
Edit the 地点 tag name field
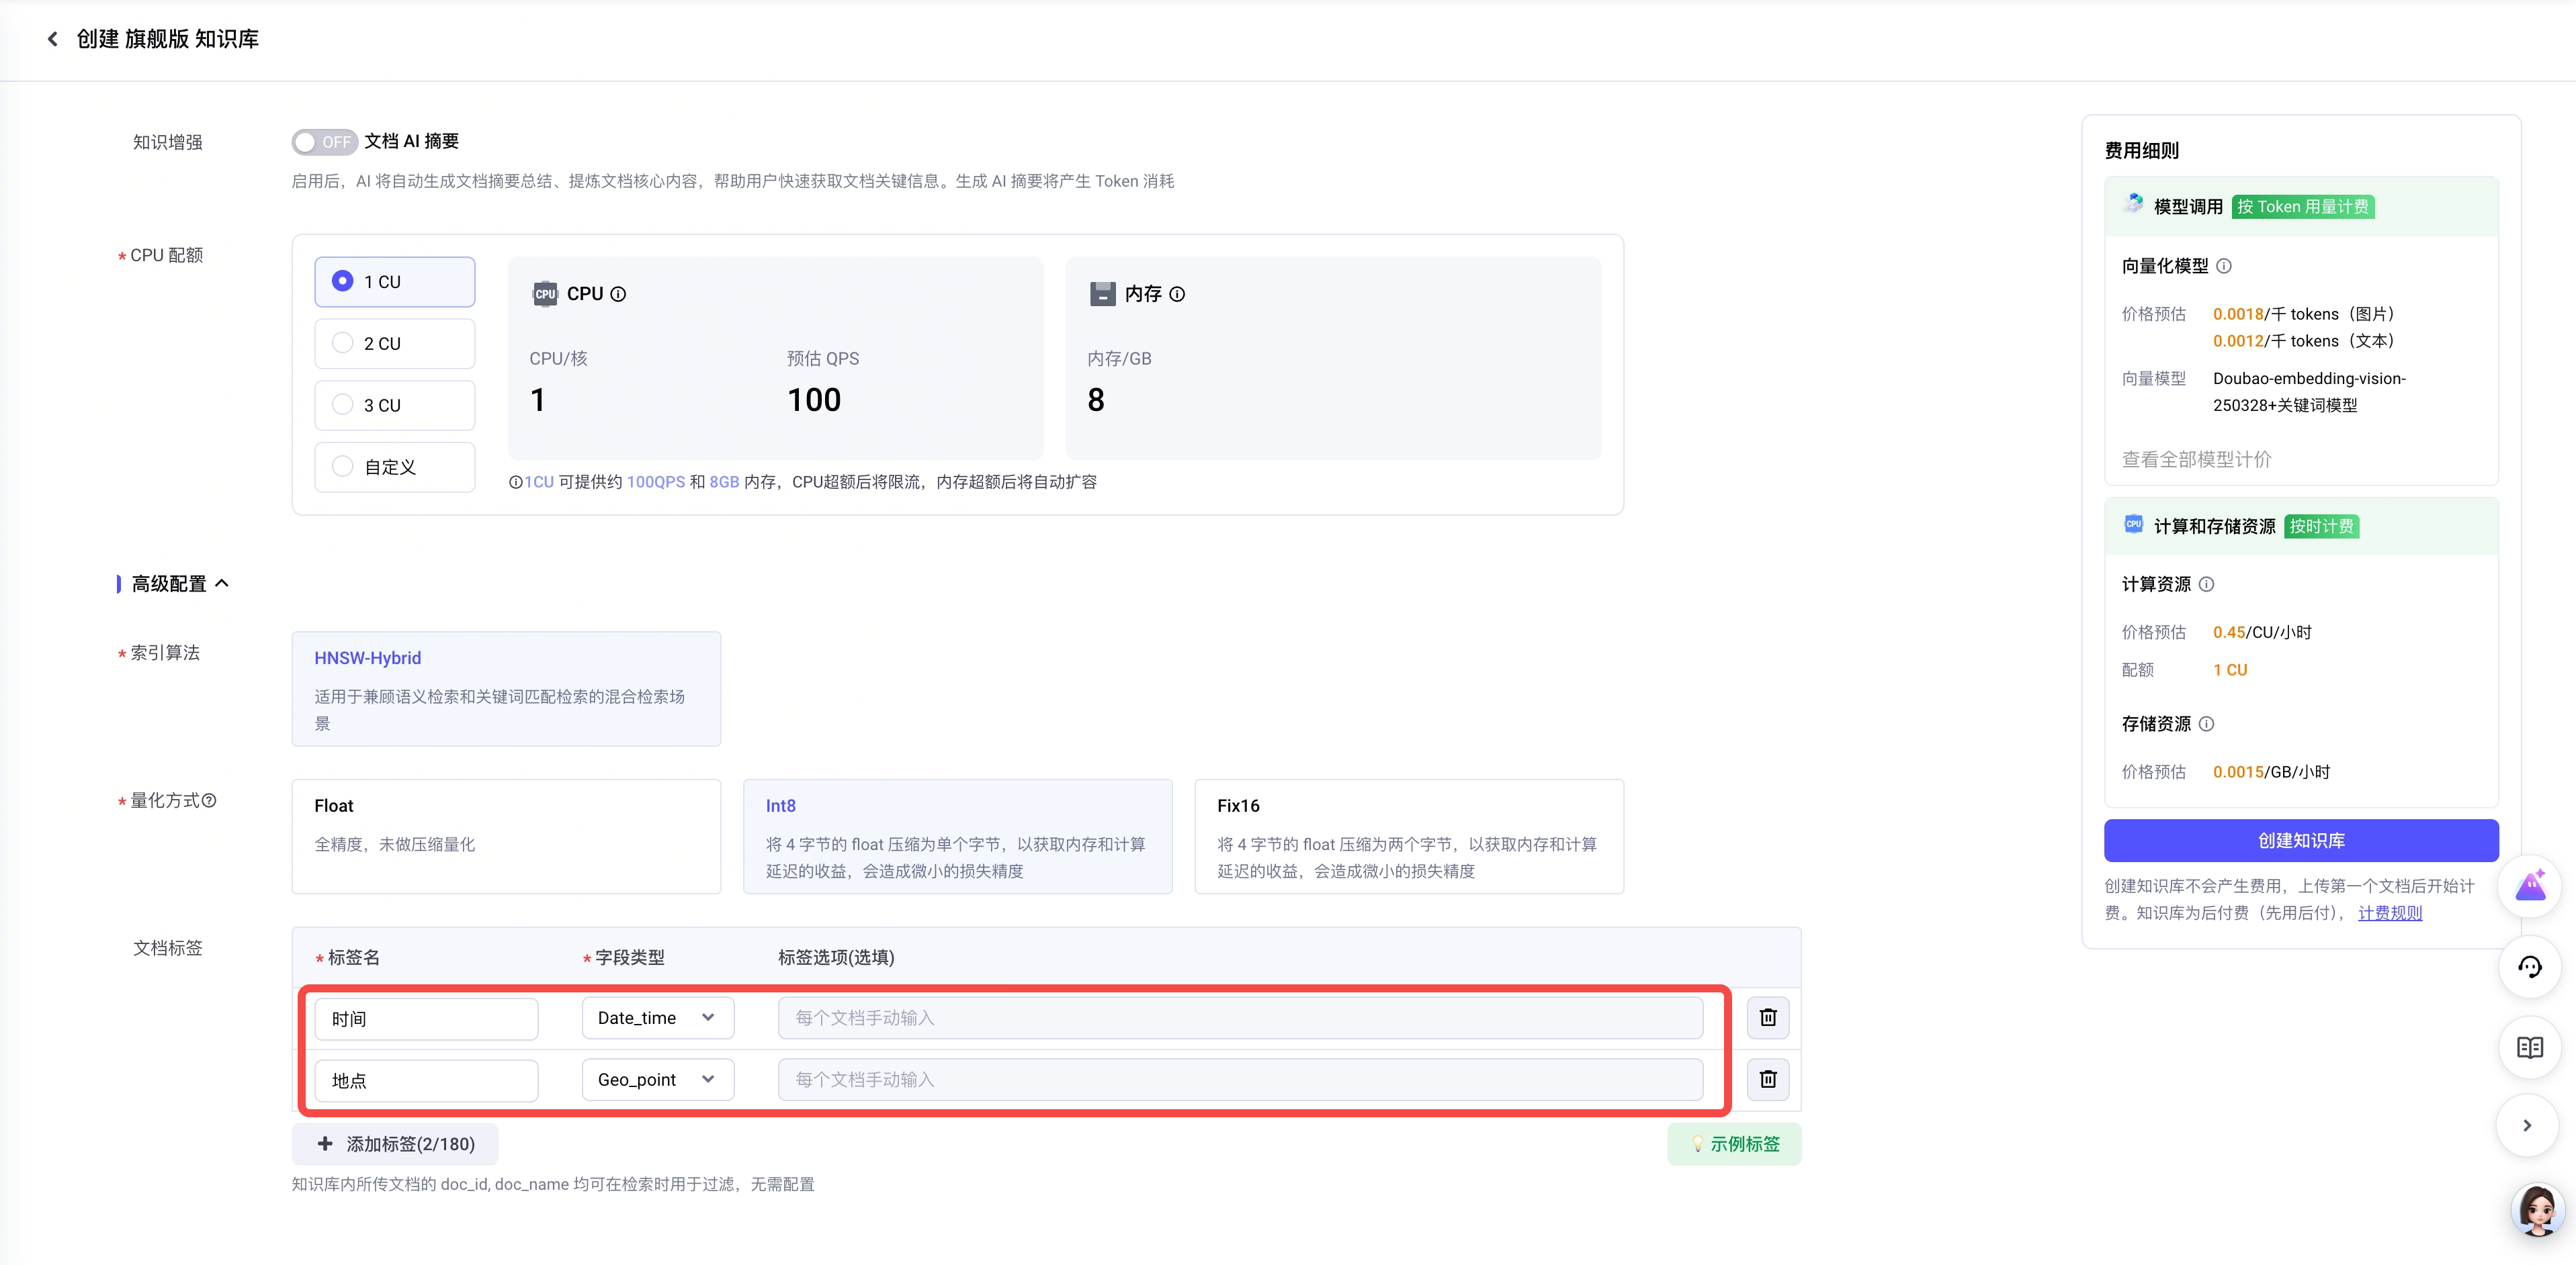[427, 1080]
